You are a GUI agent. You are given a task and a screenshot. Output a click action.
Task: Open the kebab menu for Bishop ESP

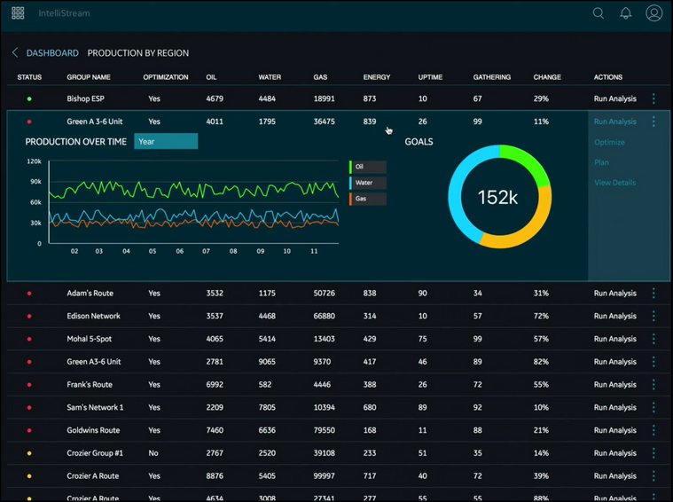(x=653, y=98)
